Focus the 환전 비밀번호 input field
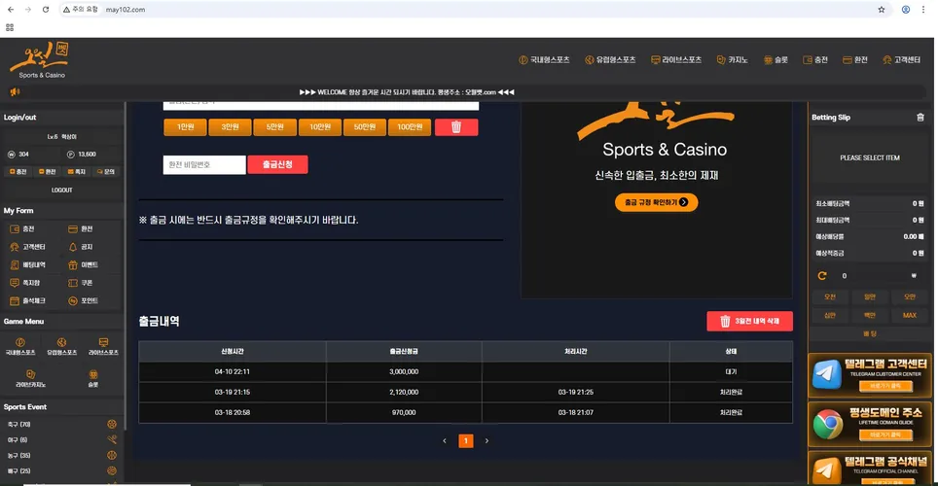Viewport: 938px width, 486px height. tap(204, 164)
